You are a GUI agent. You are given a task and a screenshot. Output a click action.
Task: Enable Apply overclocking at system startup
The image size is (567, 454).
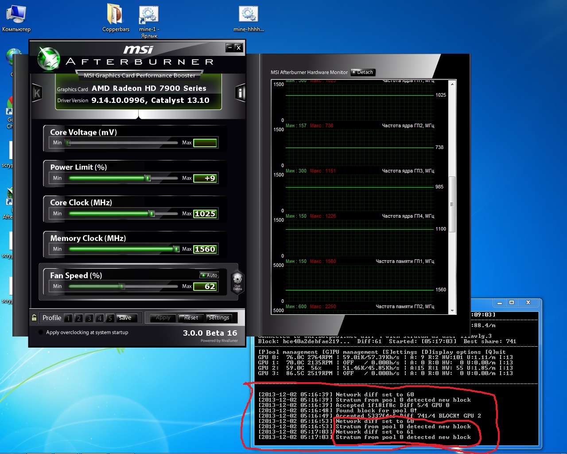tap(41, 332)
